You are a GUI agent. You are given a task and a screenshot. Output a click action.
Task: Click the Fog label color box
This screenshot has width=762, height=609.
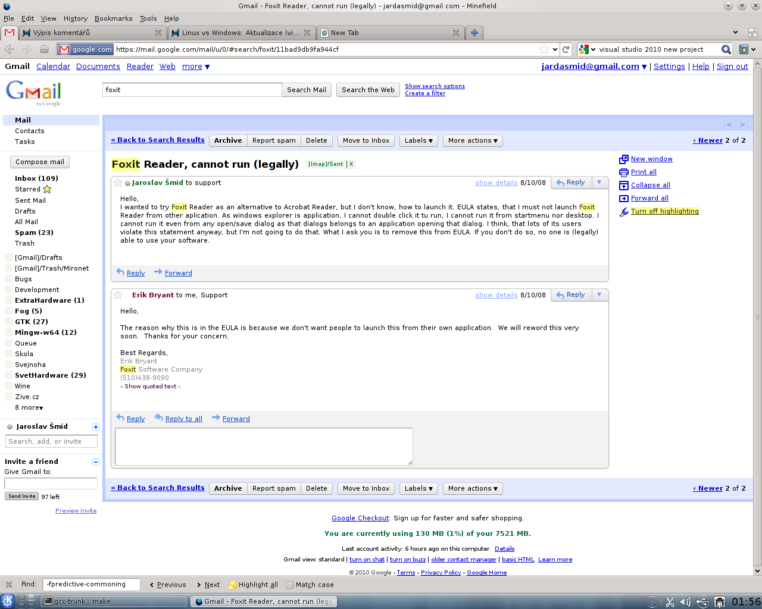tap(8, 311)
